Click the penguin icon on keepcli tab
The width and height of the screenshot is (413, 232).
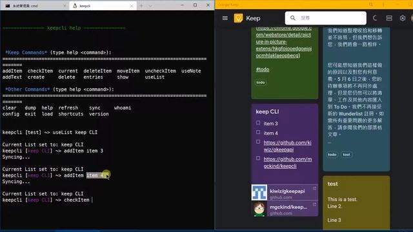coord(75,6)
